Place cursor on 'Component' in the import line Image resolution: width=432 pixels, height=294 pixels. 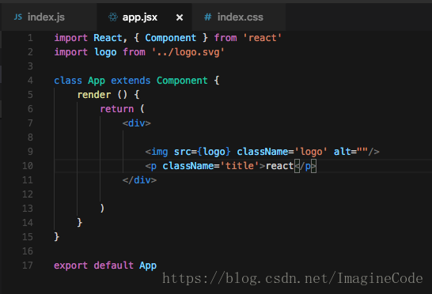(x=171, y=38)
